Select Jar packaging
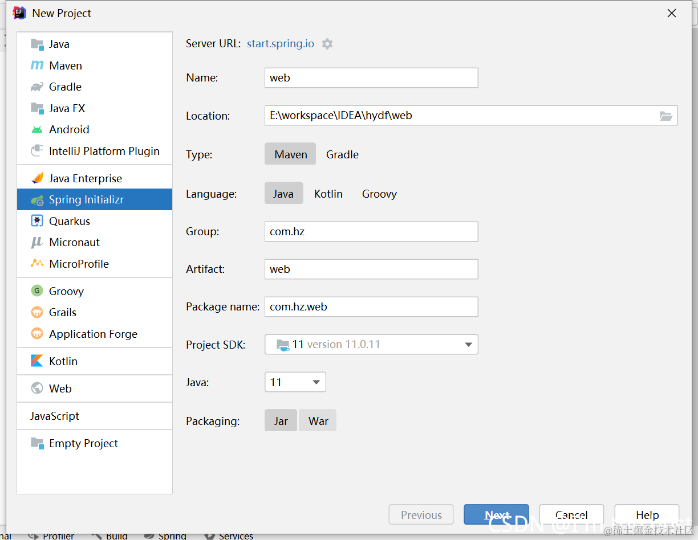Viewport: 698px width, 540px height. pos(281,421)
